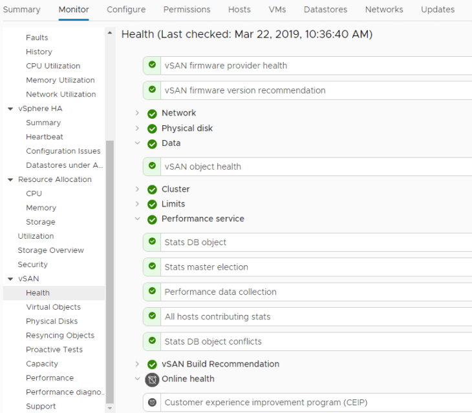The image size is (472, 413).
Task: Click green check icon beside vSAN Build Recommendation
Action: (152, 365)
